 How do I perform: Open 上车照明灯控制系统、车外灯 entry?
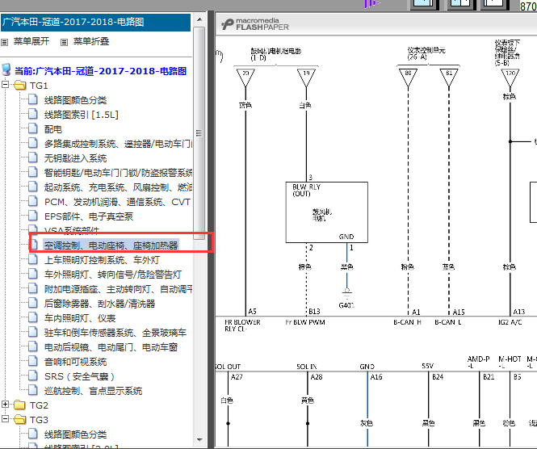coord(102,260)
